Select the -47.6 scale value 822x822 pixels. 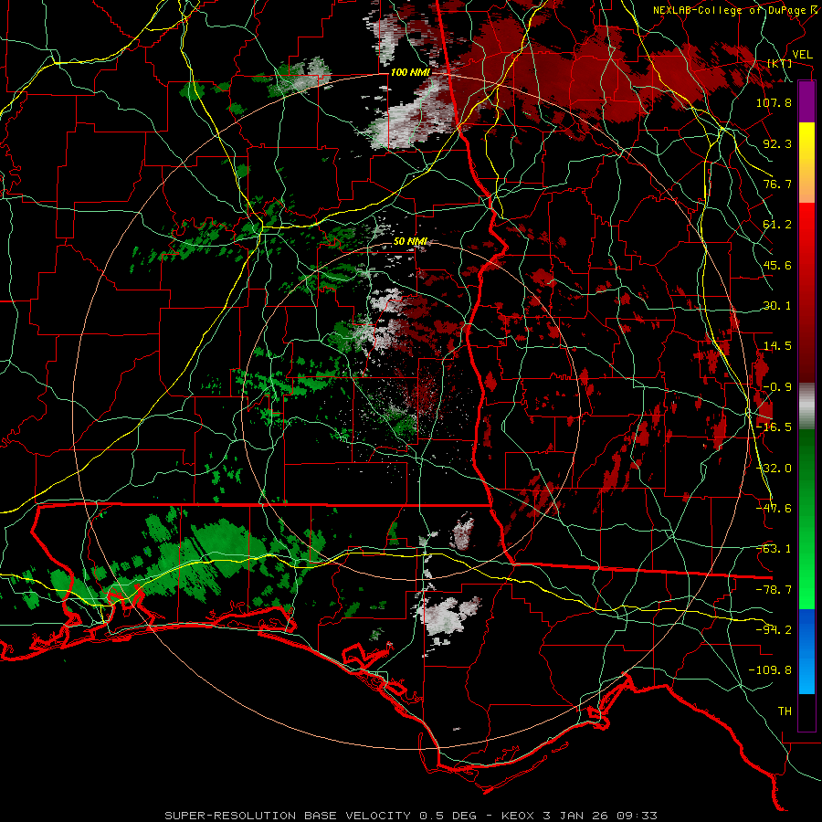pos(774,509)
